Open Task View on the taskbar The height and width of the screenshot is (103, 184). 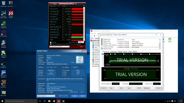[x=40, y=101]
